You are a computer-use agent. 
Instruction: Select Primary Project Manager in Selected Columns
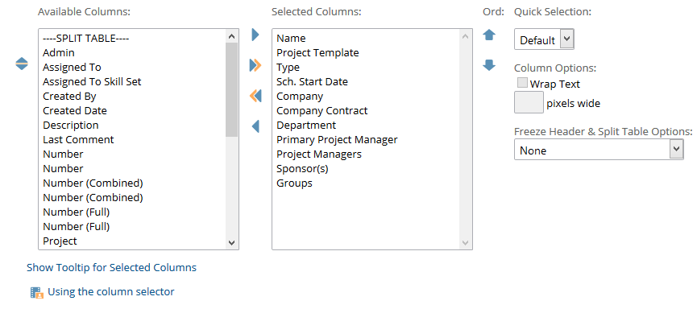[x=337, y=139]
